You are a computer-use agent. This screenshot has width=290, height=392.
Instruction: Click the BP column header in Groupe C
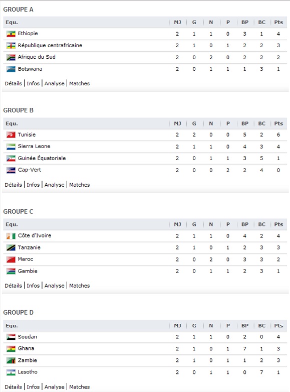[x=245, y=224]
